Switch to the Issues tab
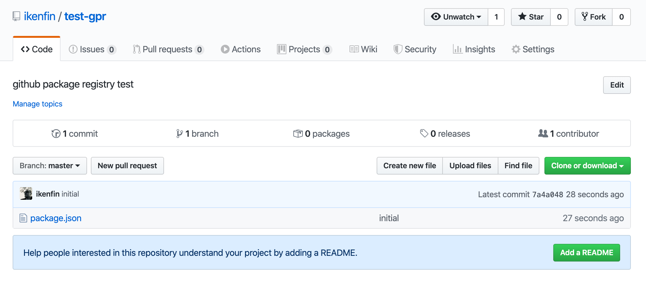This screenshot has width=646, height=293. [92, 49]
